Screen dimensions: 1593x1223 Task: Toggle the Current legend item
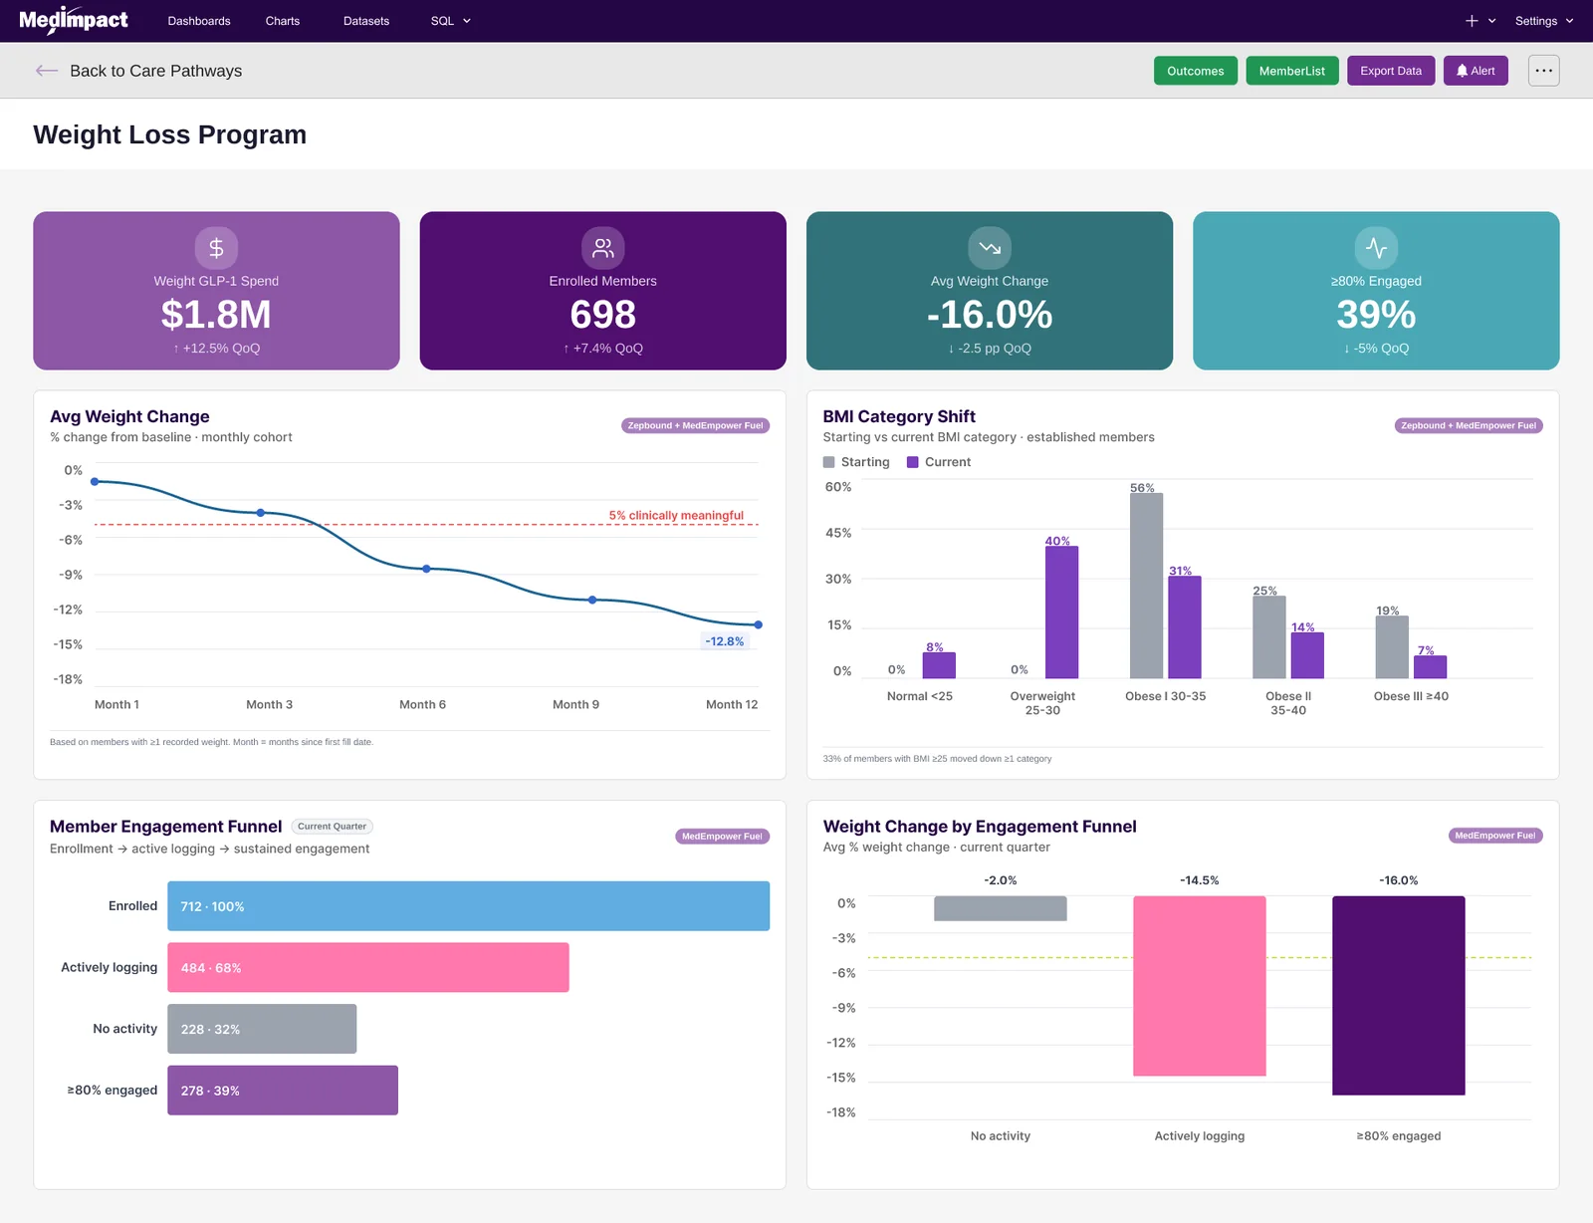[x=938, y=462]
